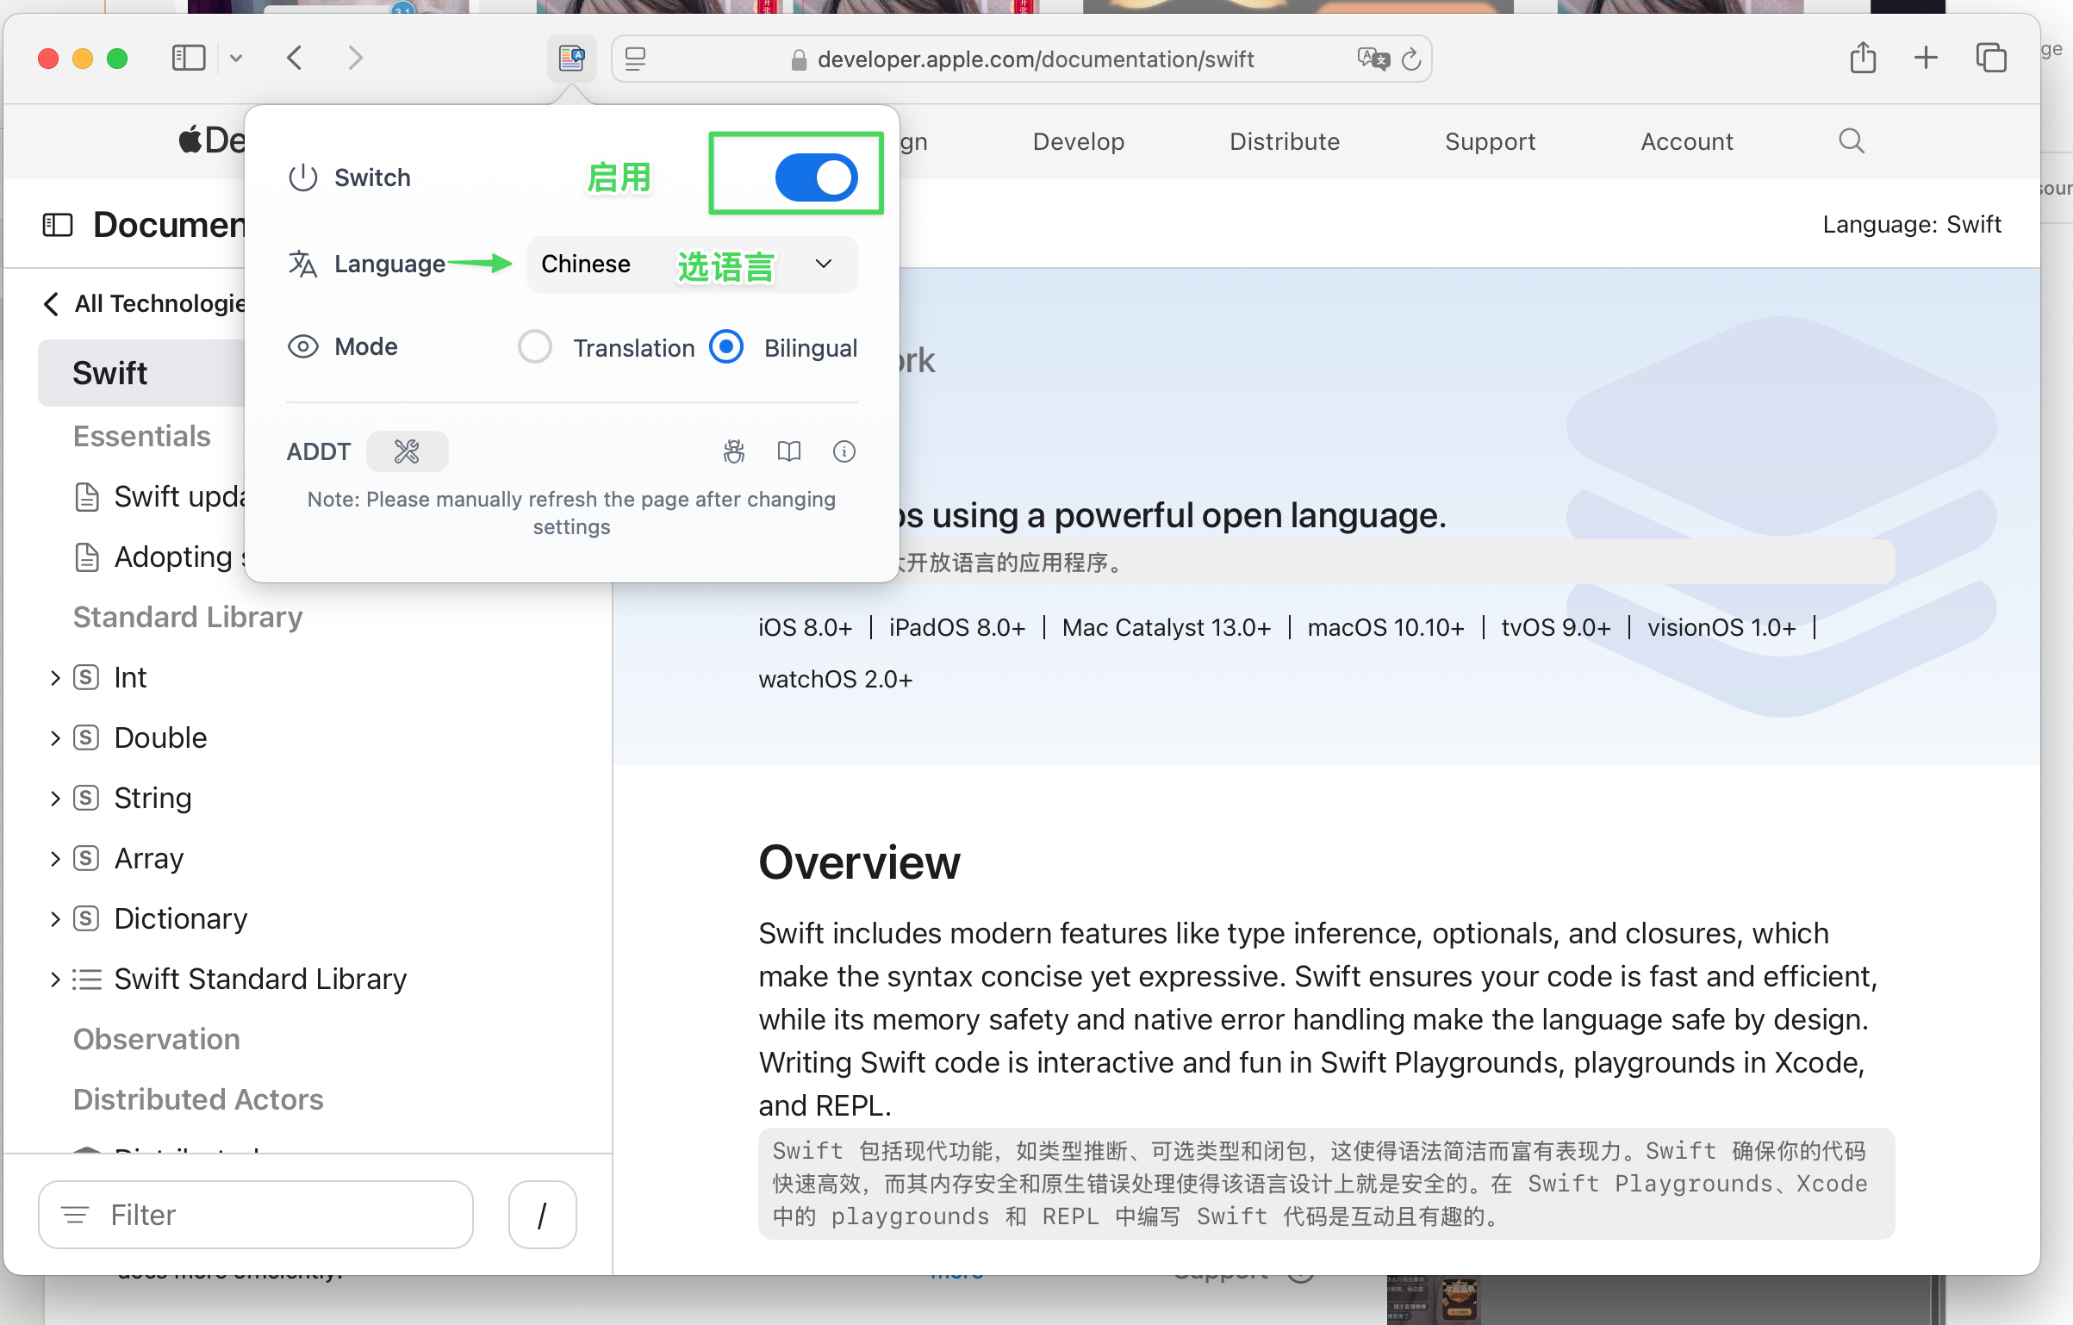This screenshot has width=2073, height=1325.
Task: Click the Share icon in Safari toolbar
Action: (x=1862, y=59)
